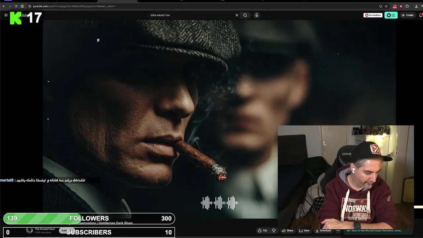This screenshot has height=238, width=423.
Task: Open The Rusted Soul channel avatar
Action: [x=29, y=230]
